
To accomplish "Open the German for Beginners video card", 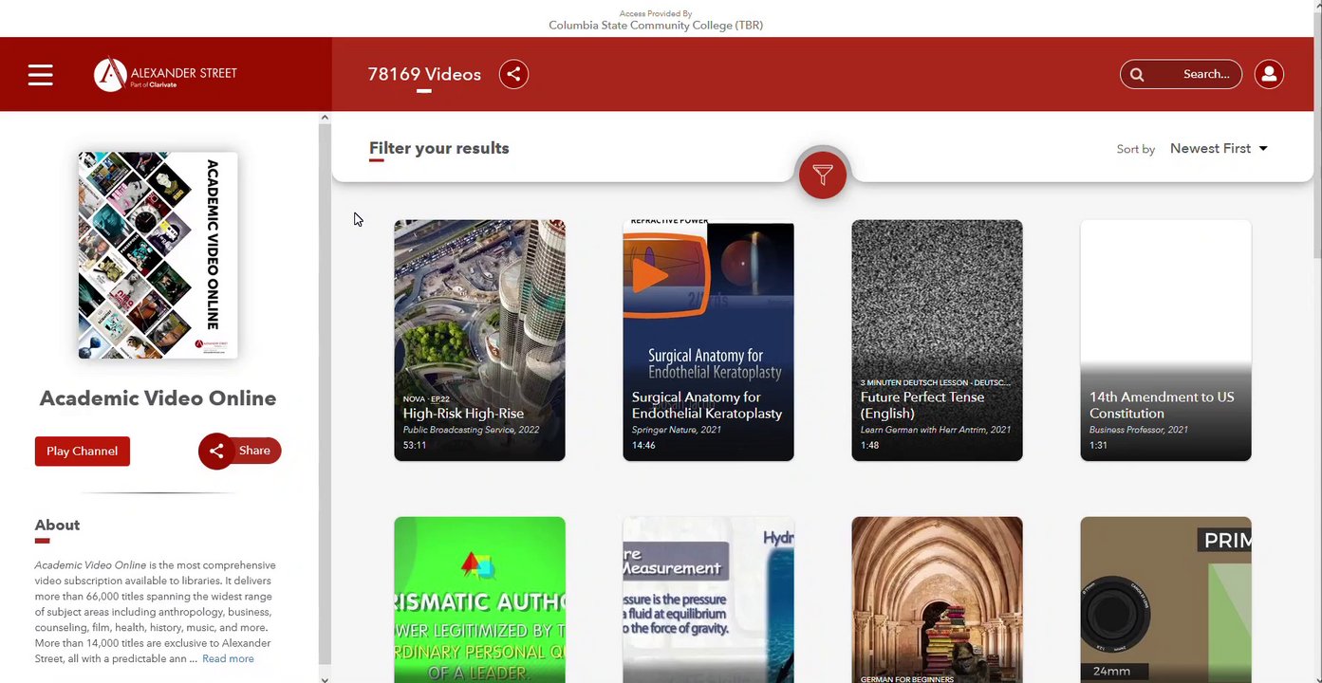I will [937, 600].
